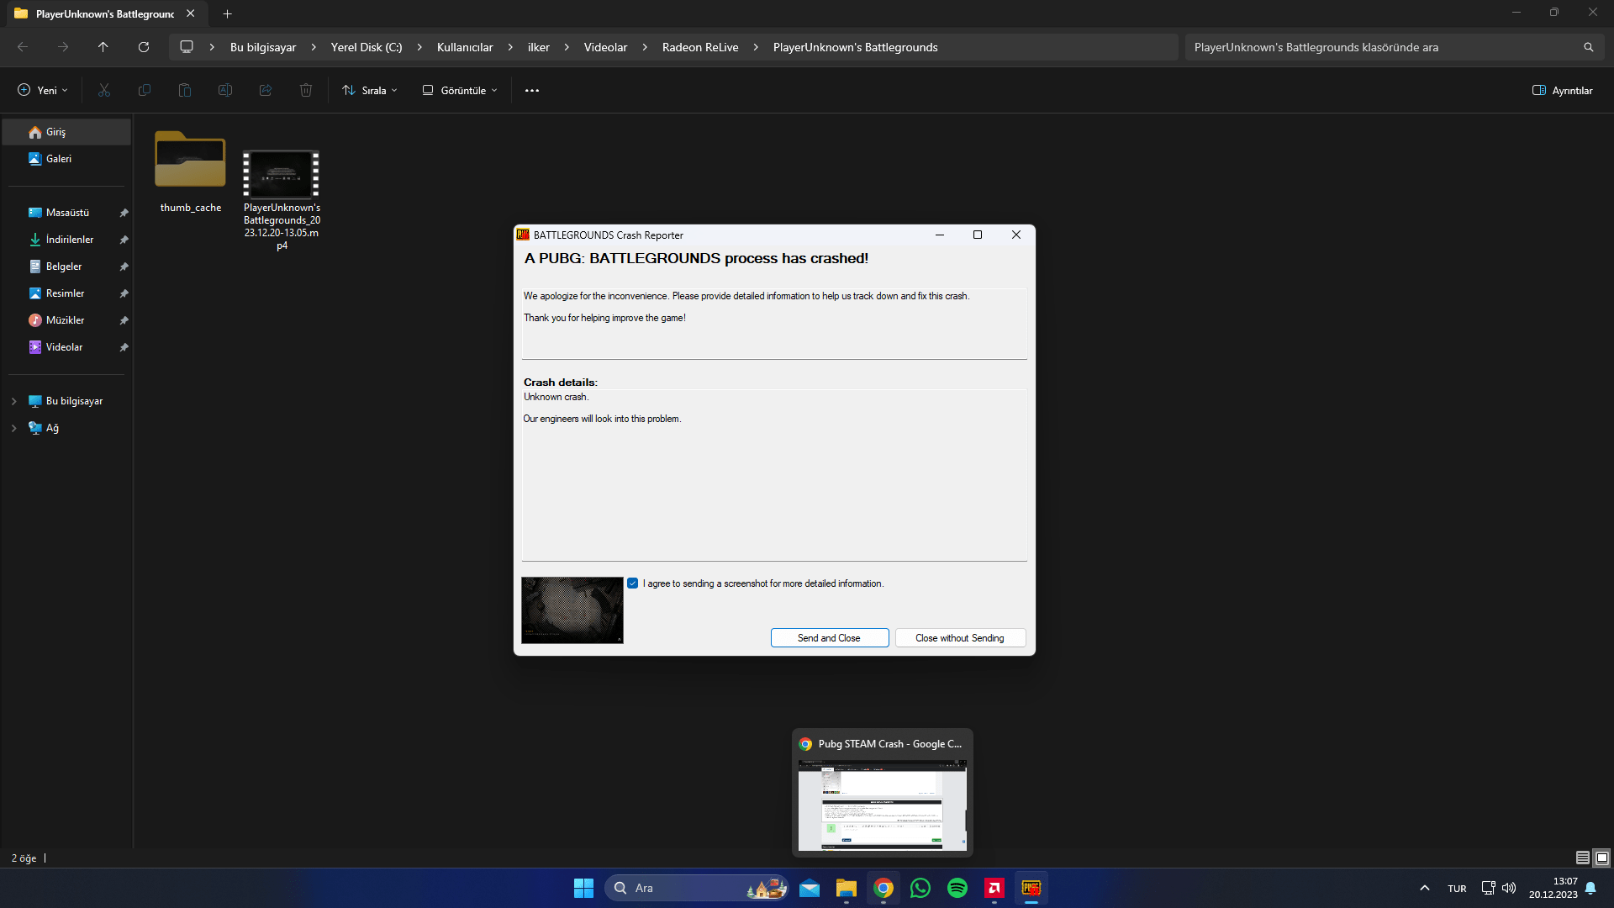
Task: Click the Copy icon in Explorer toolbar
Action: pos(145,90)
